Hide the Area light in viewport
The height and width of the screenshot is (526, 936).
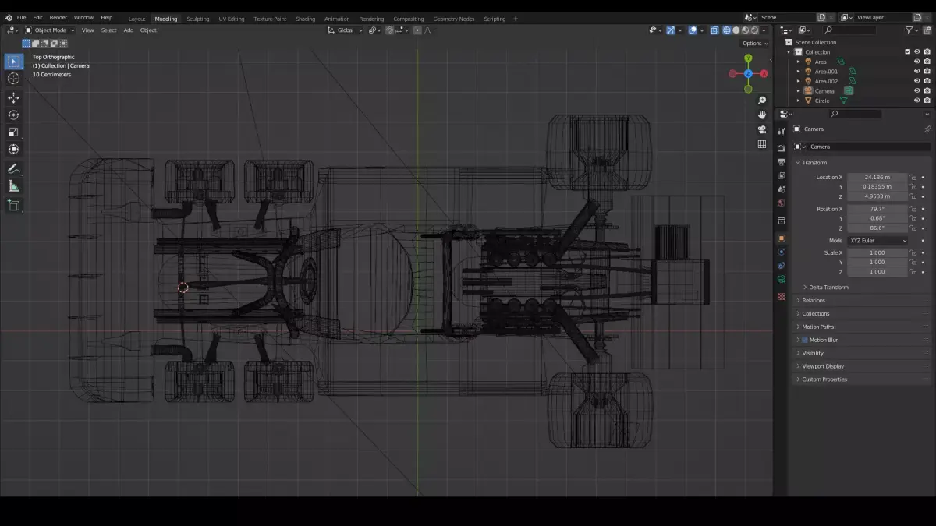pos(916,62)
